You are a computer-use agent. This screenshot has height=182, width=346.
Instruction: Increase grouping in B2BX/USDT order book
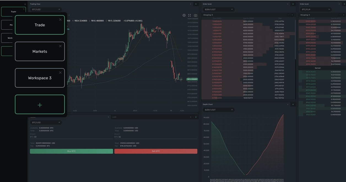[292, 15]
